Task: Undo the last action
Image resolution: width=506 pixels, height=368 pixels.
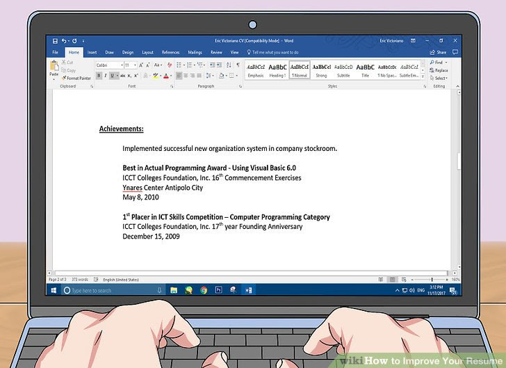Action: click(x=64, y=41)
